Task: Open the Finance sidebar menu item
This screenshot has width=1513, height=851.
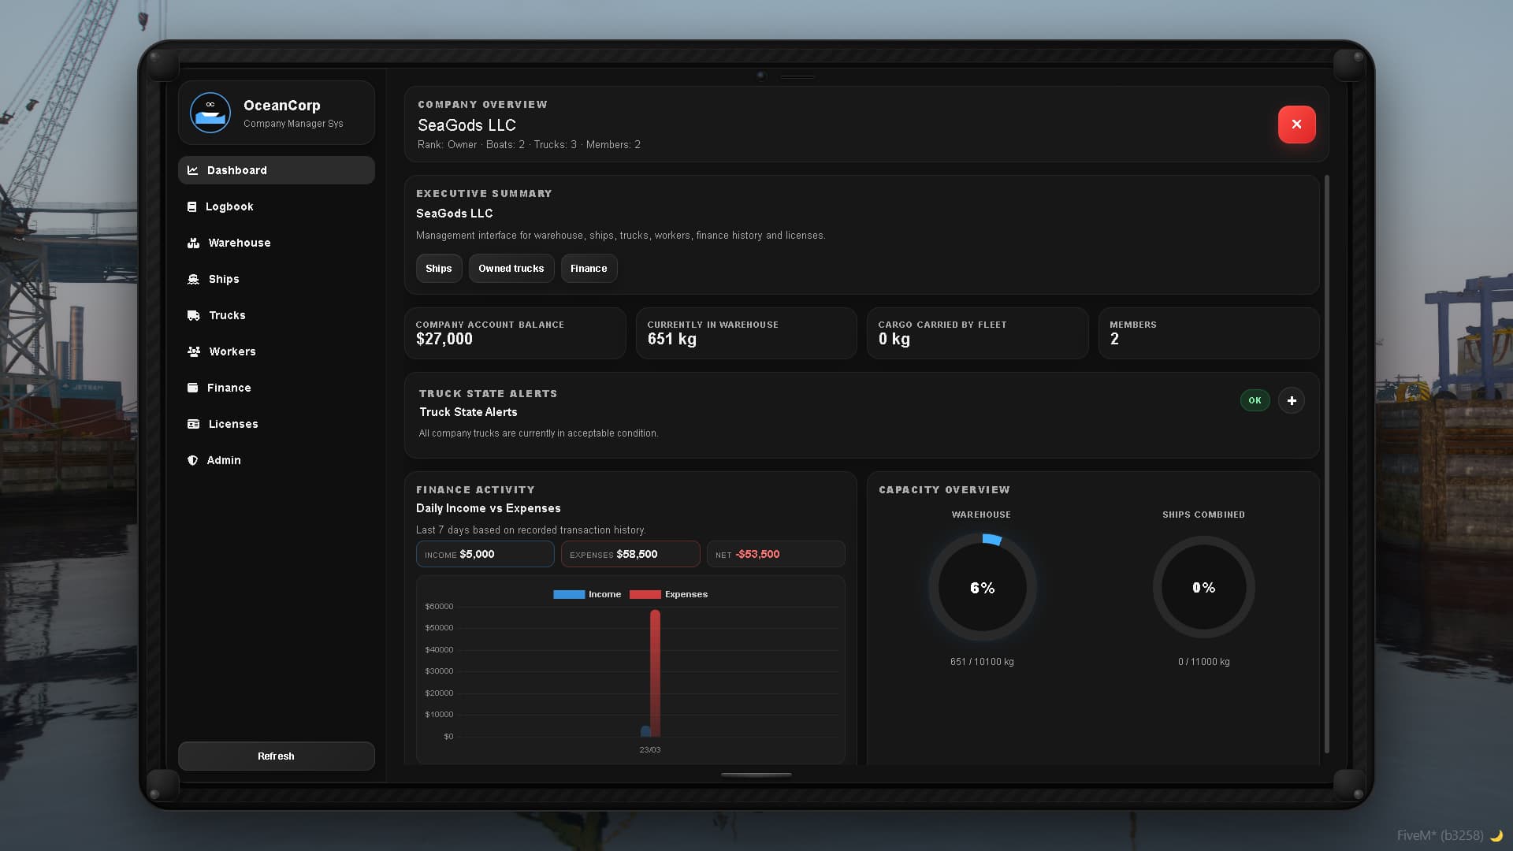Action: tap(229, 388)
